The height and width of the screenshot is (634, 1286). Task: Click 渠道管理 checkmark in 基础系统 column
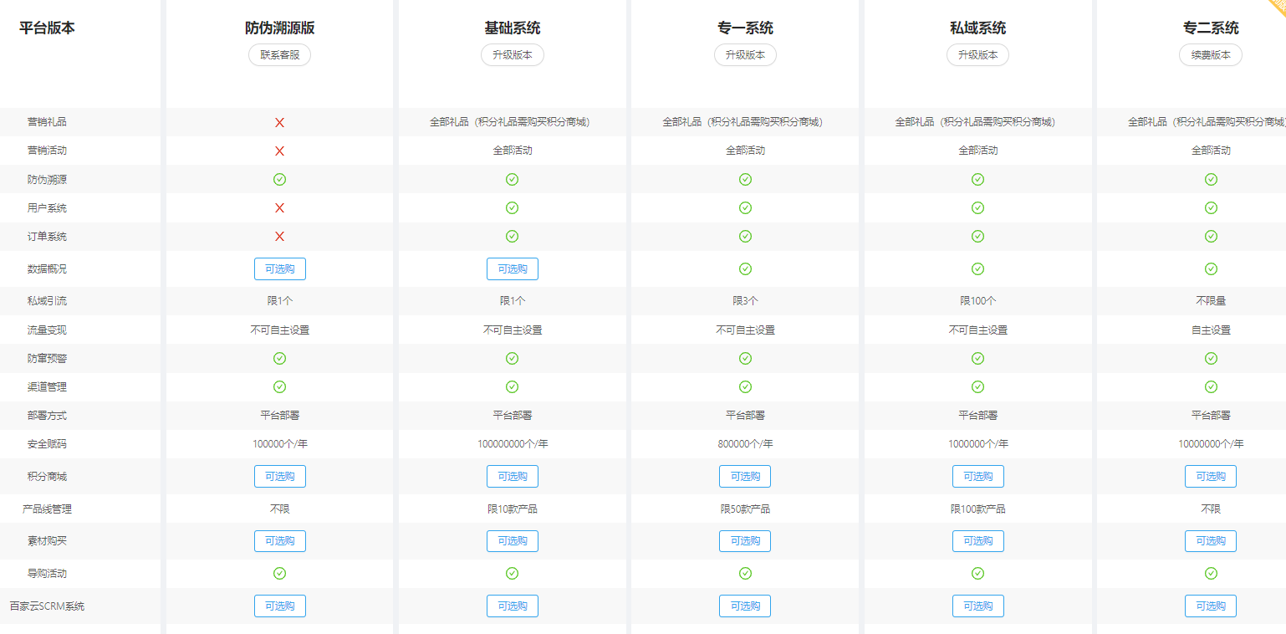pos(513,386)
